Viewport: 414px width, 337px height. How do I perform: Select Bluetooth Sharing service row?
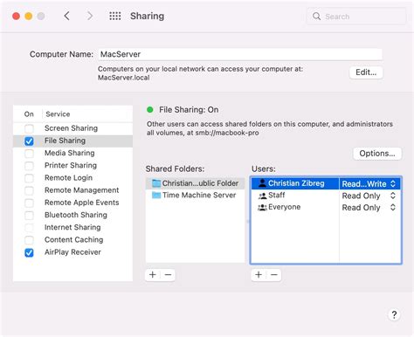(x=72, y=215)
